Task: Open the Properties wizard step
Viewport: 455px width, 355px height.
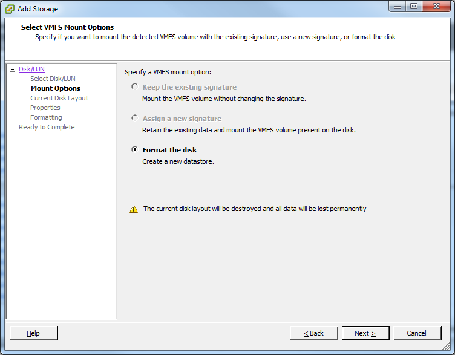Action: point(45,108)
